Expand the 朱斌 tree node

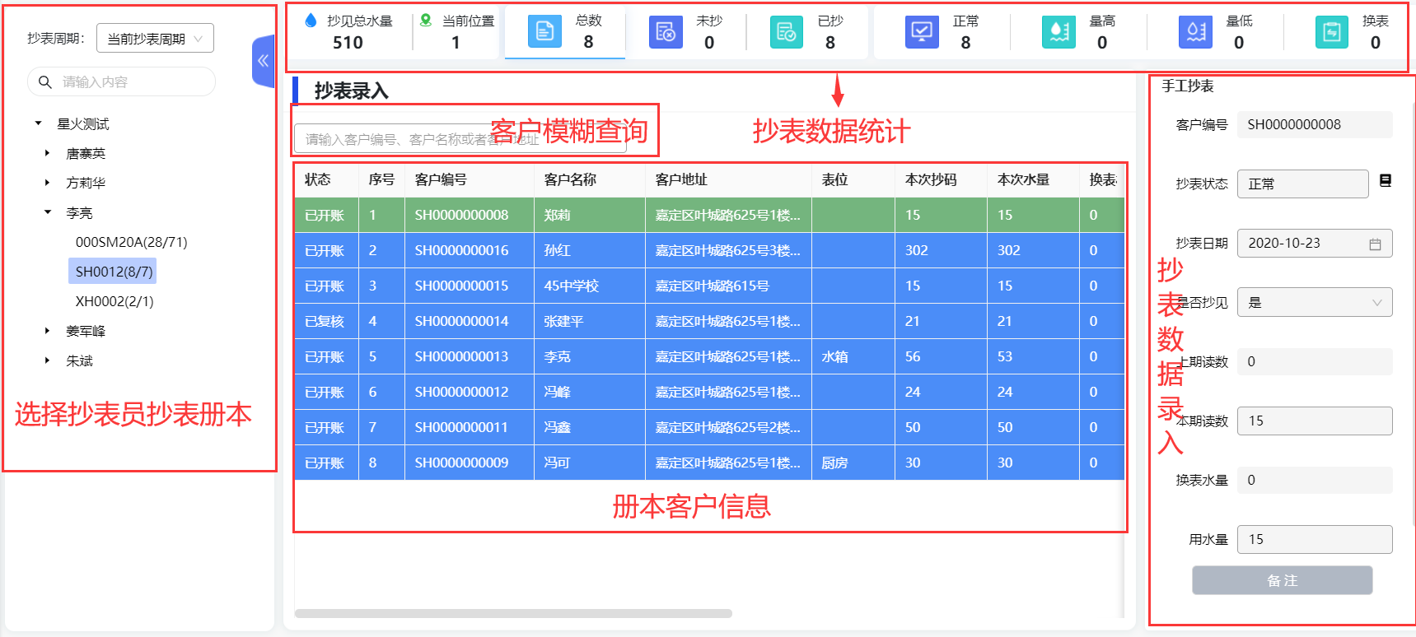tap(47, 360)
